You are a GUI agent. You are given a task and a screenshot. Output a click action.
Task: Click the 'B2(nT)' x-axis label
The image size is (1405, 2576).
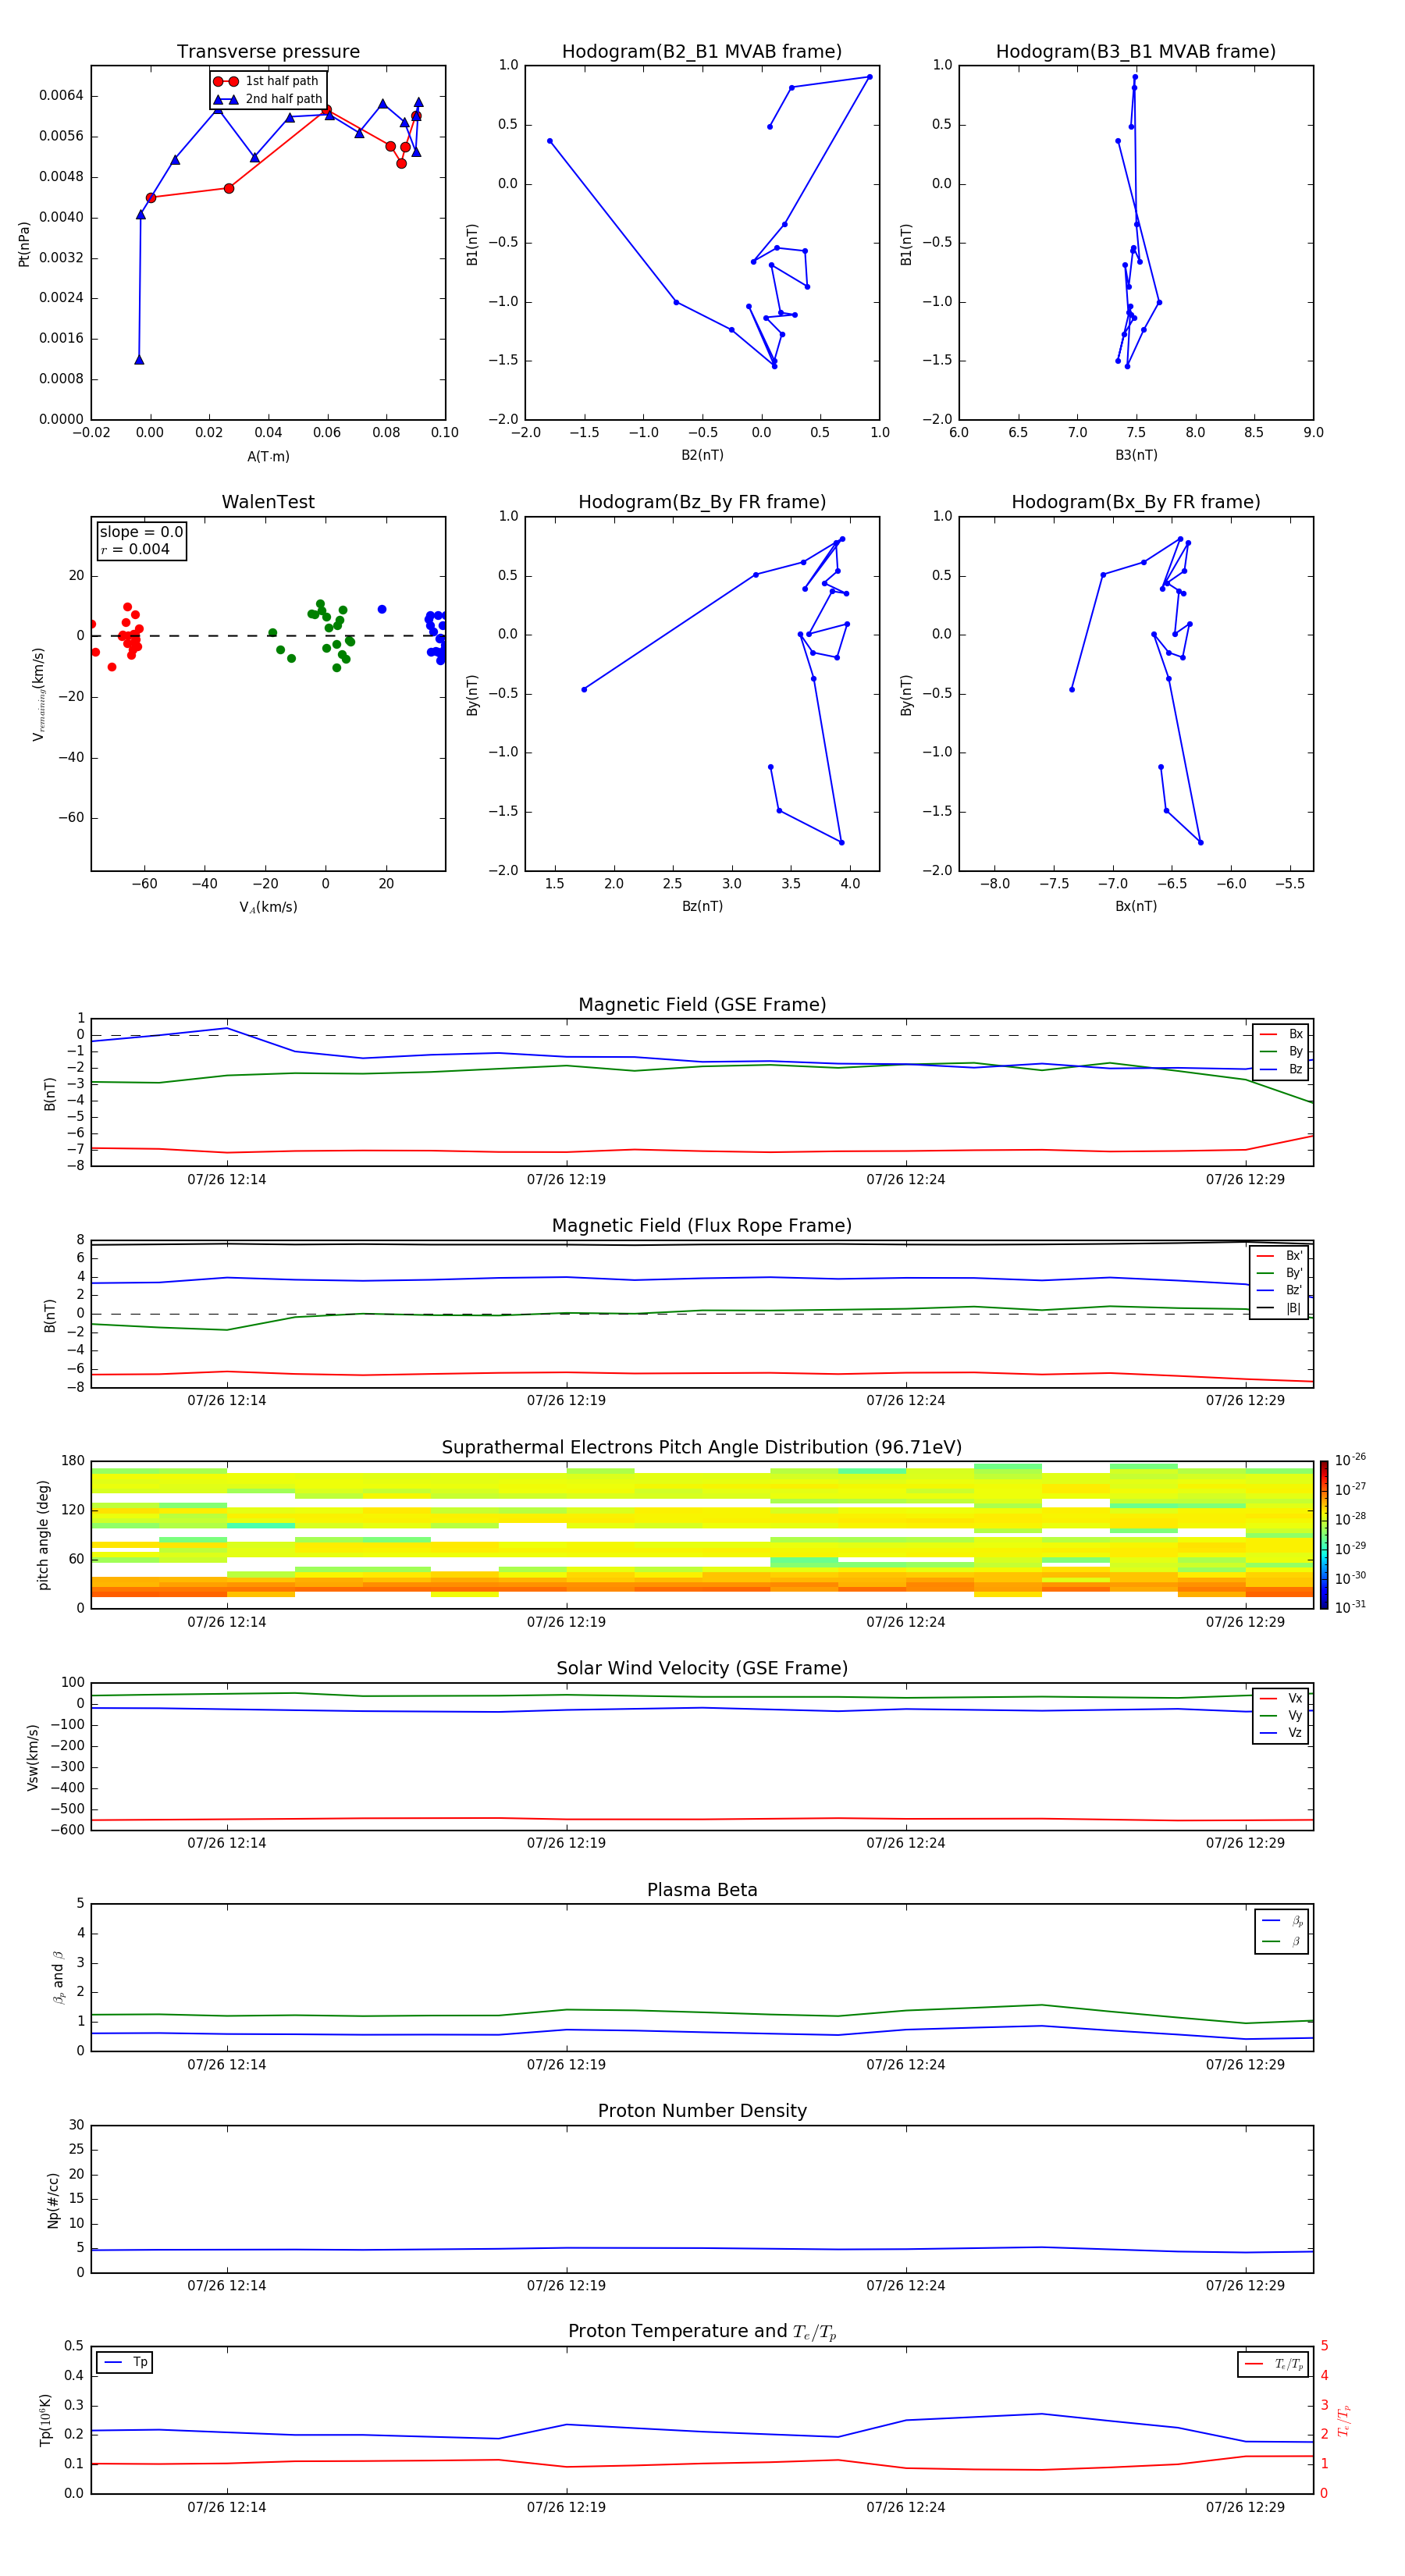click(702, 455)
